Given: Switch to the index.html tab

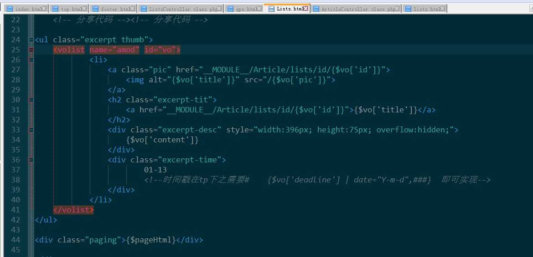Looking at the screenshot, I should 26,9.
